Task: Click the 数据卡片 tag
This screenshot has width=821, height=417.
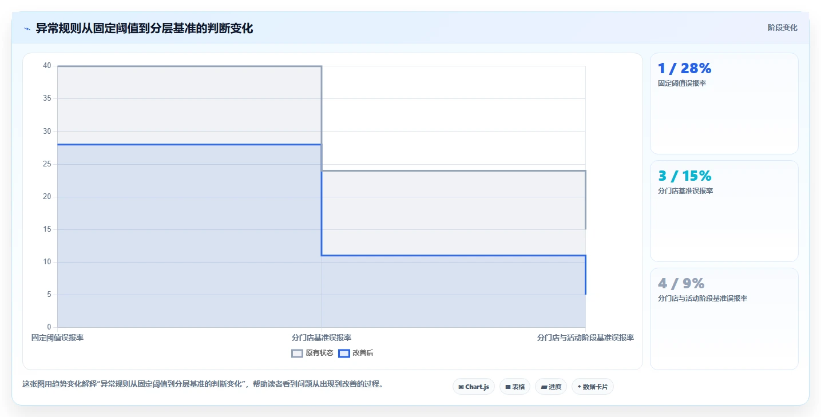Action: point(593,387)
